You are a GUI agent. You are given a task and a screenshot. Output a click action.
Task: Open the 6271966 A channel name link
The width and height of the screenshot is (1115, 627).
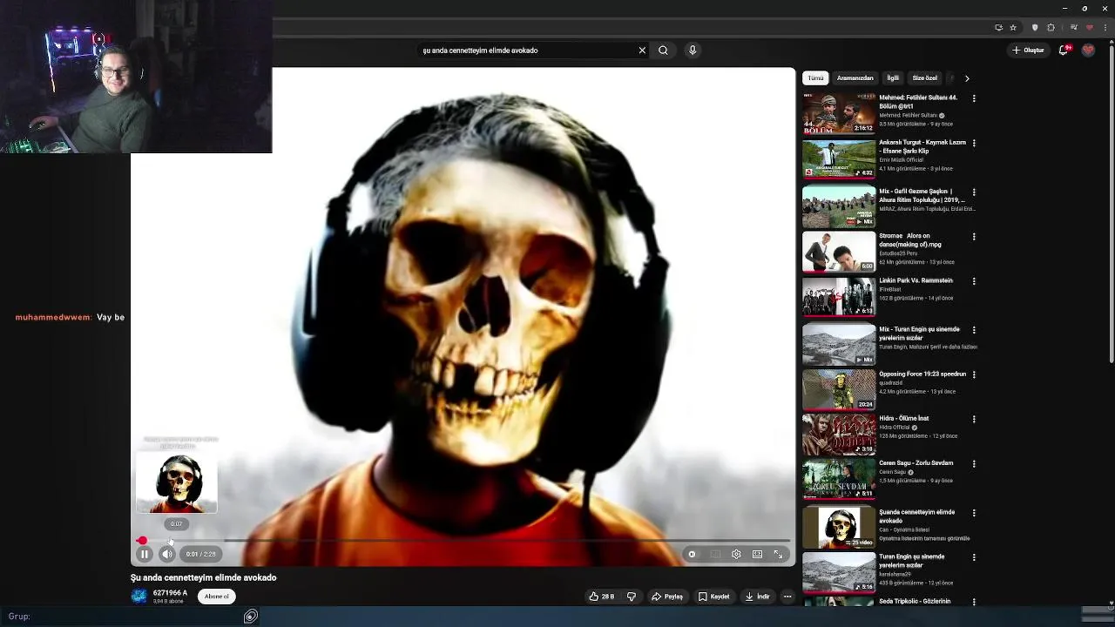coord(170,593)
